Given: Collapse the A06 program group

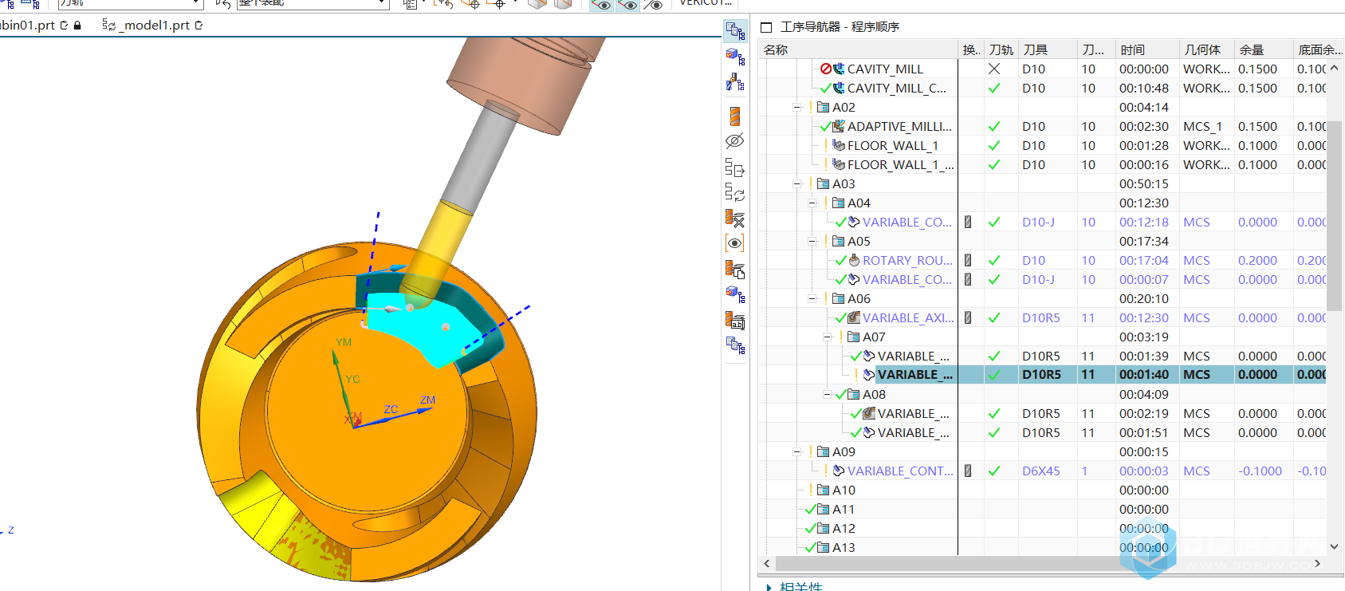Looking at the screenshot, I should [812, 298].
